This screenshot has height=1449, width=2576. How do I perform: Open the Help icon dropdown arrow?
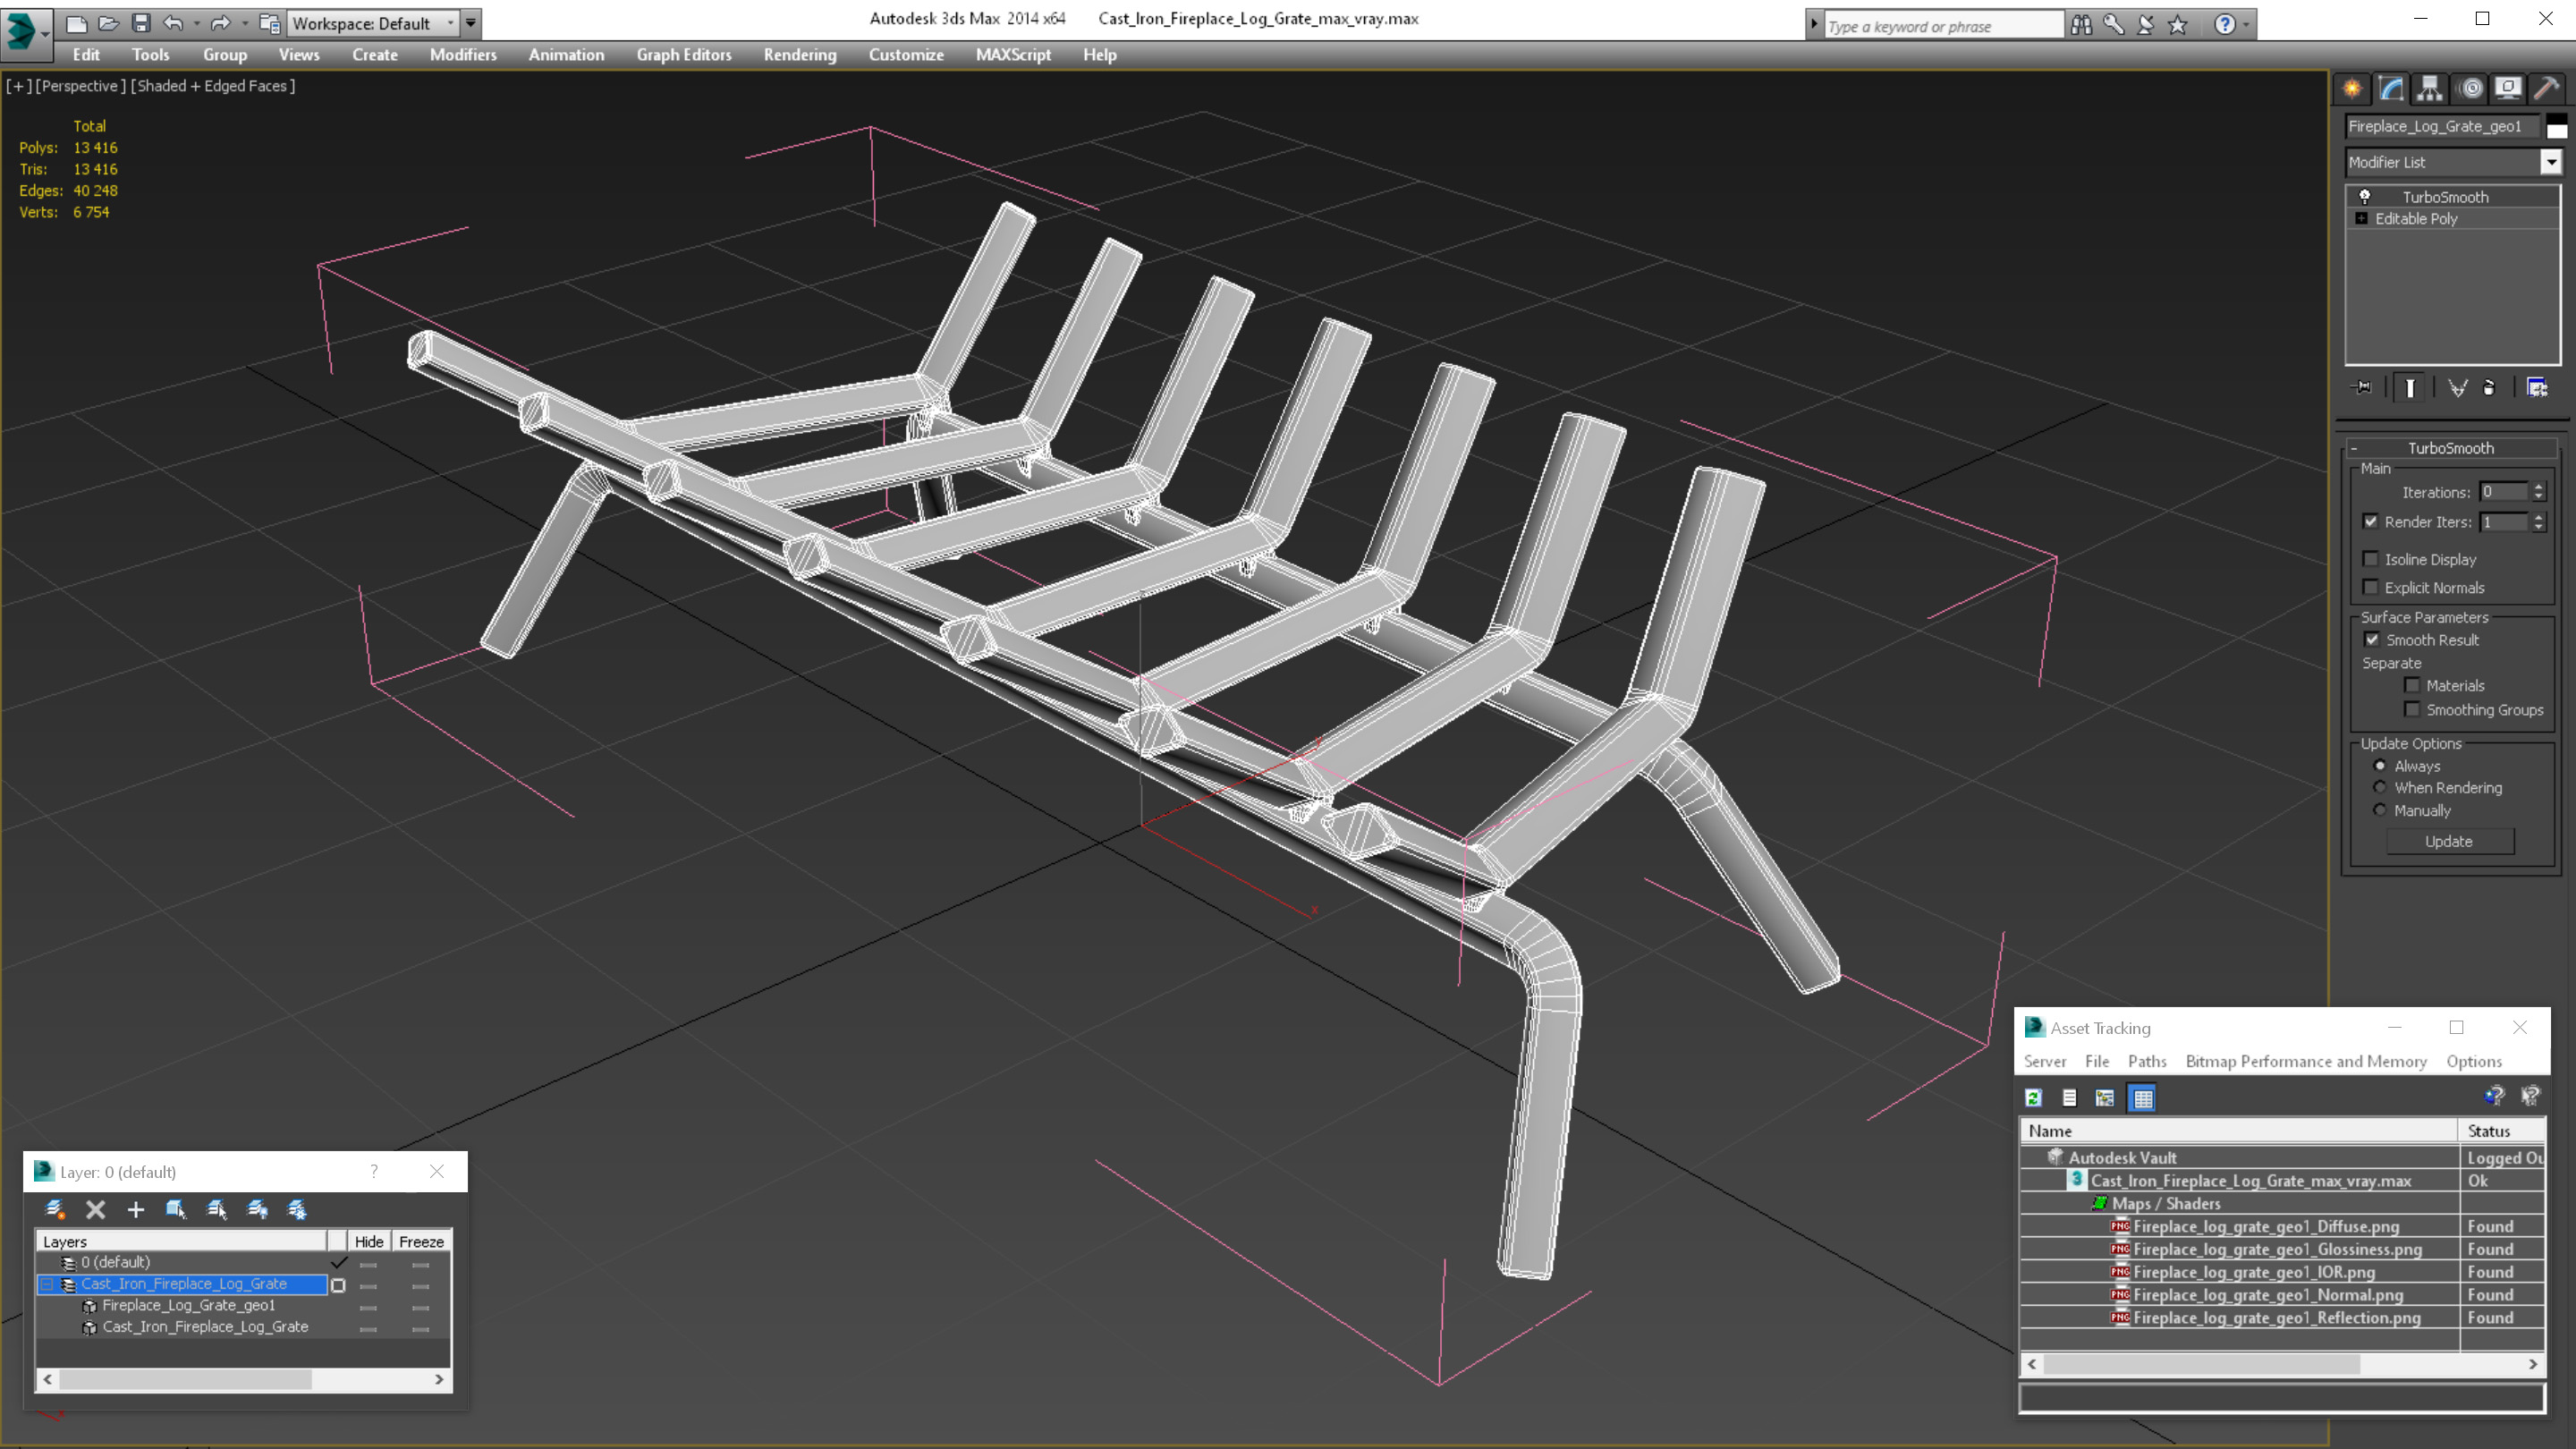2246,25
